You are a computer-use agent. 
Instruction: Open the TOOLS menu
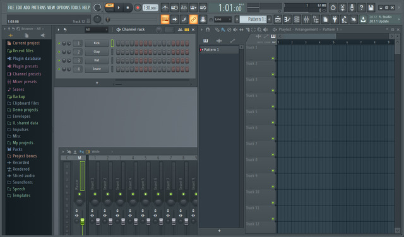[76, 8]
